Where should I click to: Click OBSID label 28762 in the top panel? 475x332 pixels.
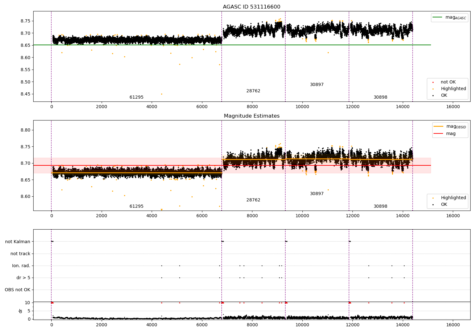click(x=253, y=91)
